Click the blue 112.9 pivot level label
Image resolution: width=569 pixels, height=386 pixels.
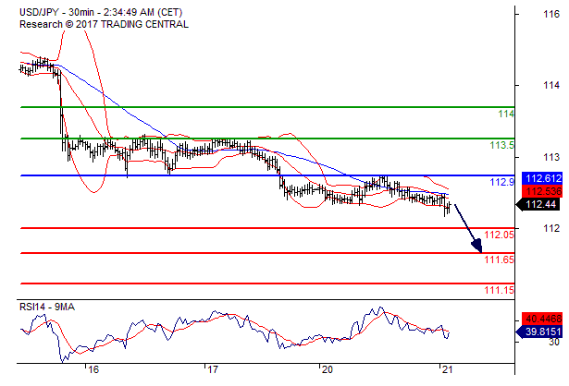point(501,182)
